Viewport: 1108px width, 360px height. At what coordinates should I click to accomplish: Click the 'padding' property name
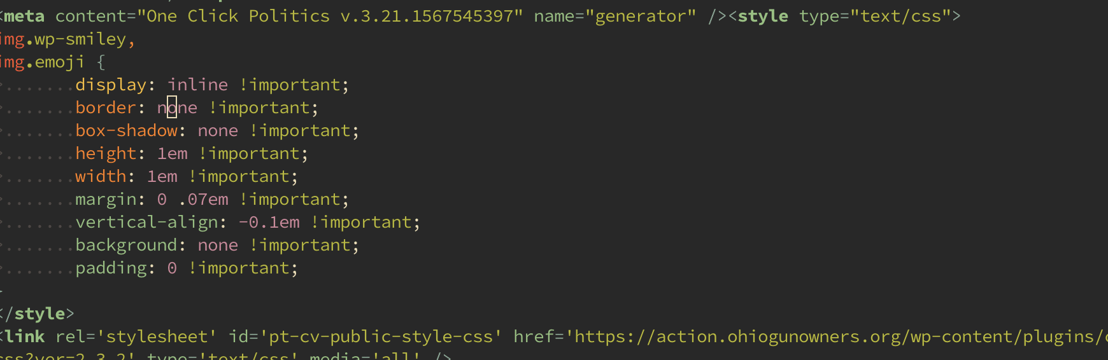pyautogui.click(x=111, y=268)
